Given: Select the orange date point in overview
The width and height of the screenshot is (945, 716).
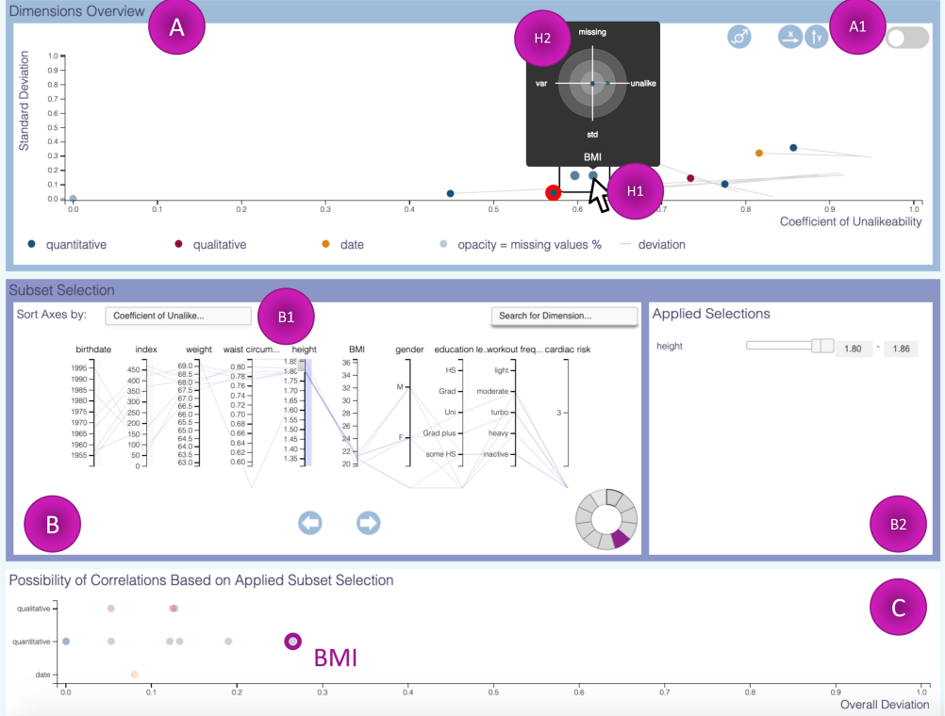Looking at the screenshot, I should click(x=759, y=153).
